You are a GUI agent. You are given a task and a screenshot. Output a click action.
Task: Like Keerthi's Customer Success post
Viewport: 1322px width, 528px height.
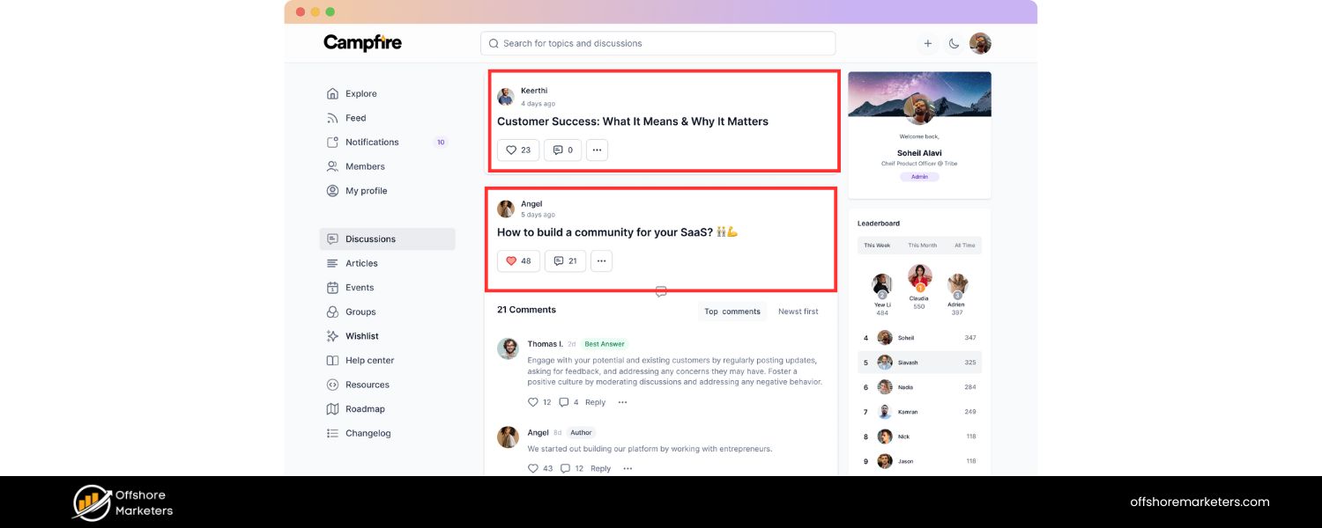click(517, 150)
